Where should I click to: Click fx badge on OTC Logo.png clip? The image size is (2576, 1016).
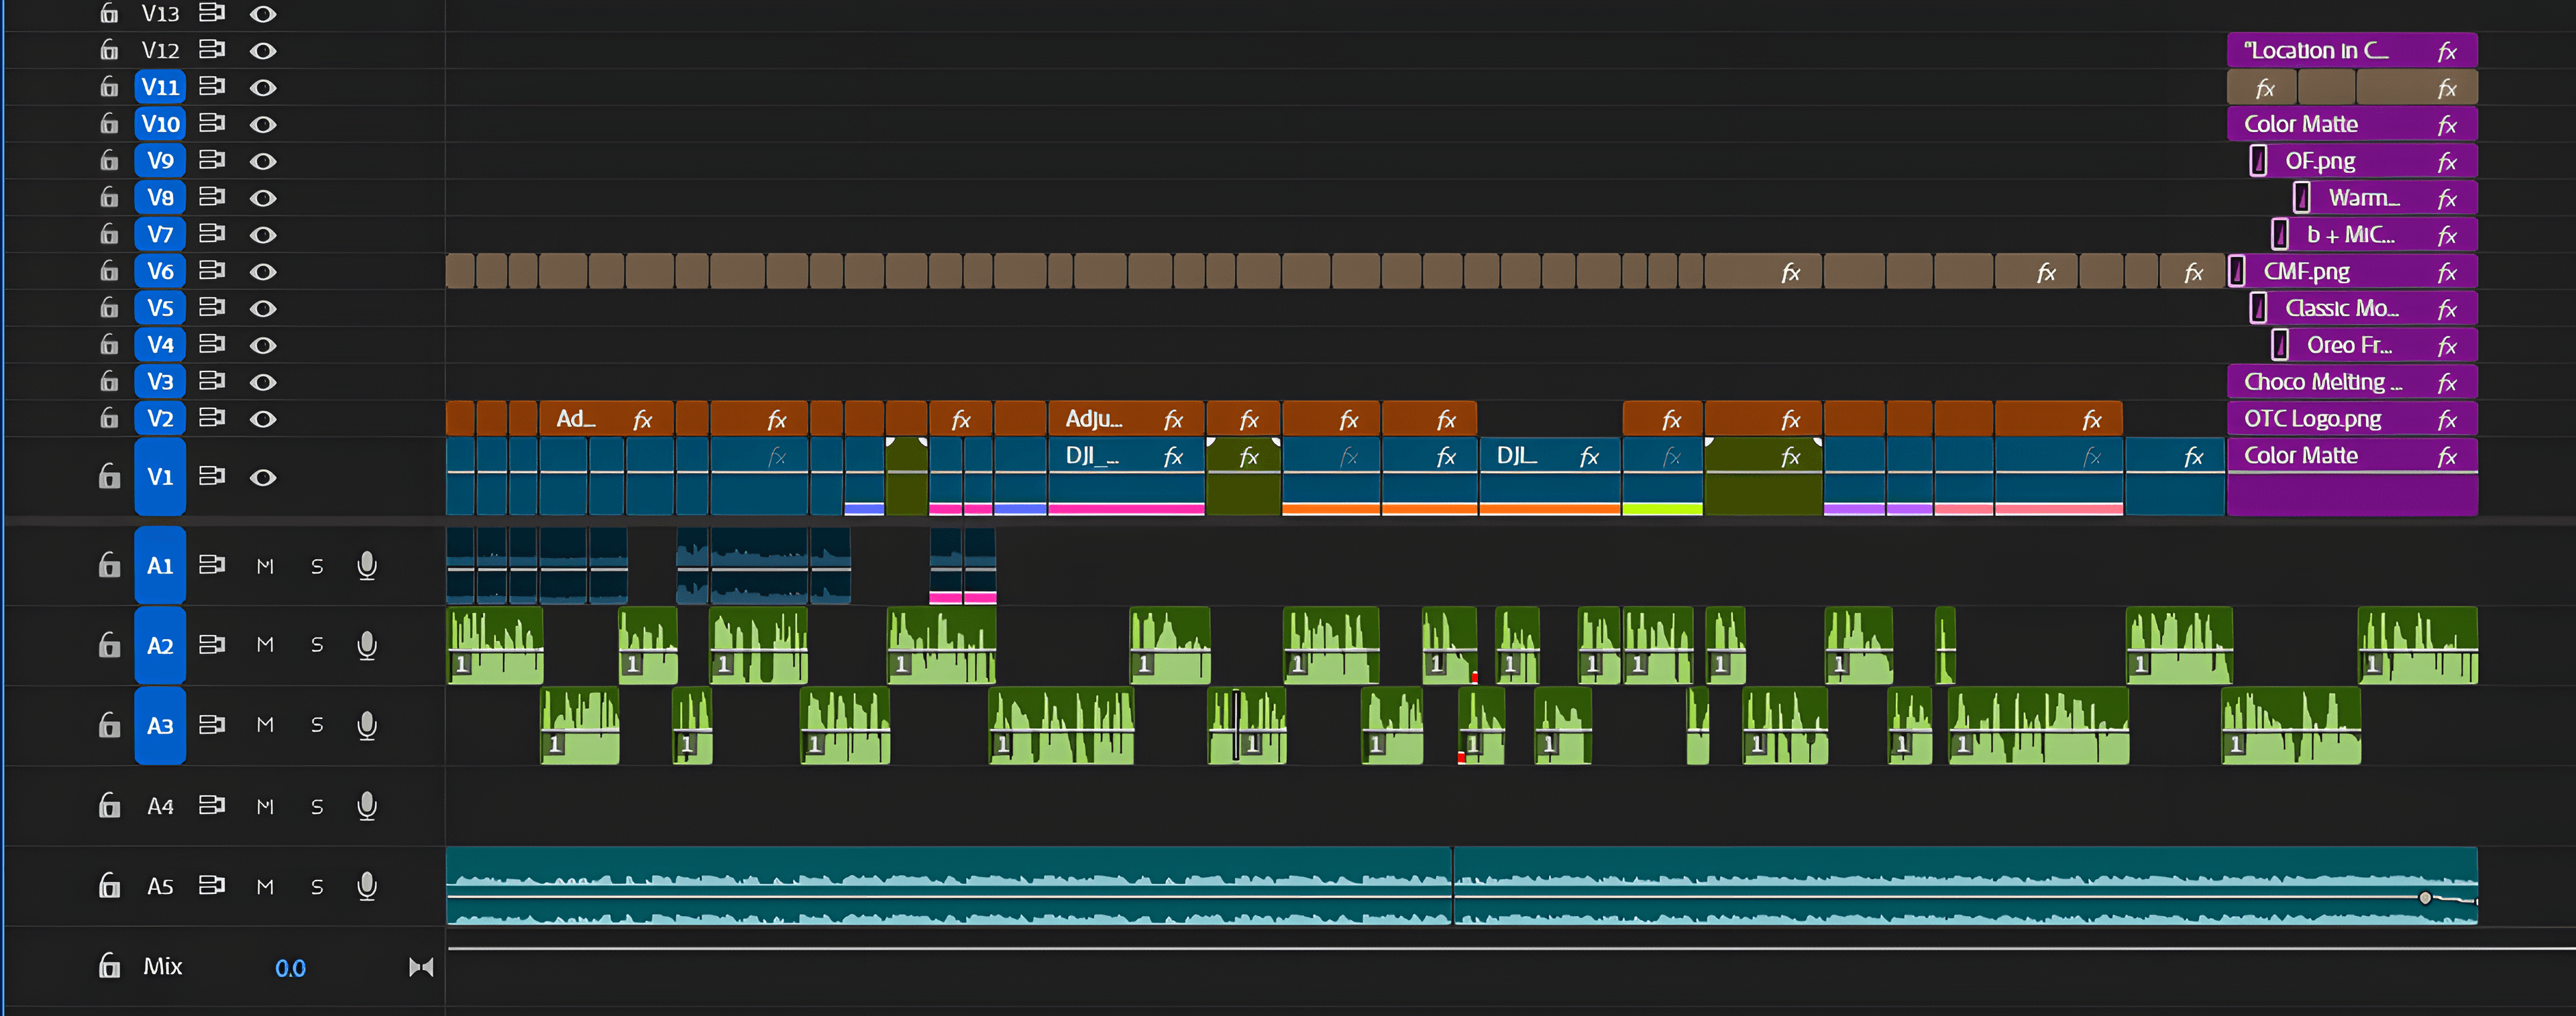(x=2447, y=420)
